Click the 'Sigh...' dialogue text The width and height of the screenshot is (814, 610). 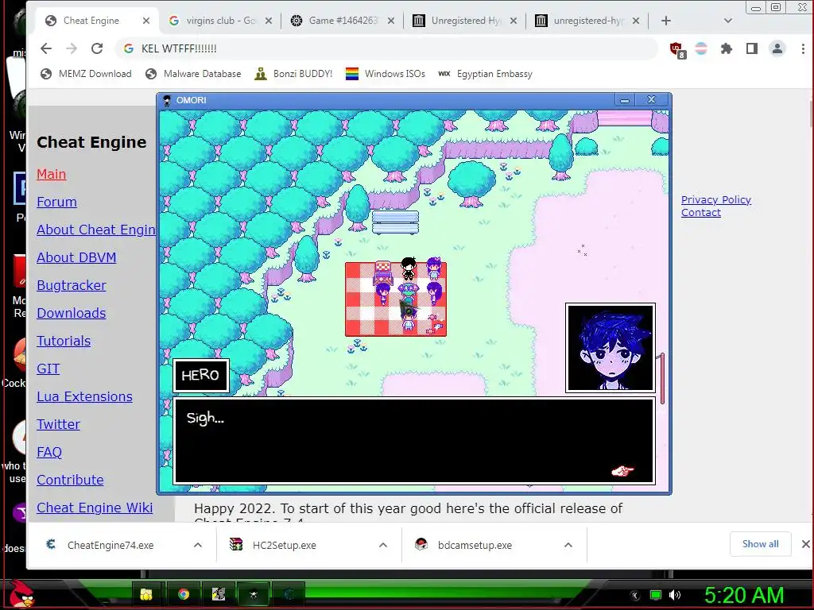coord(205,418)
